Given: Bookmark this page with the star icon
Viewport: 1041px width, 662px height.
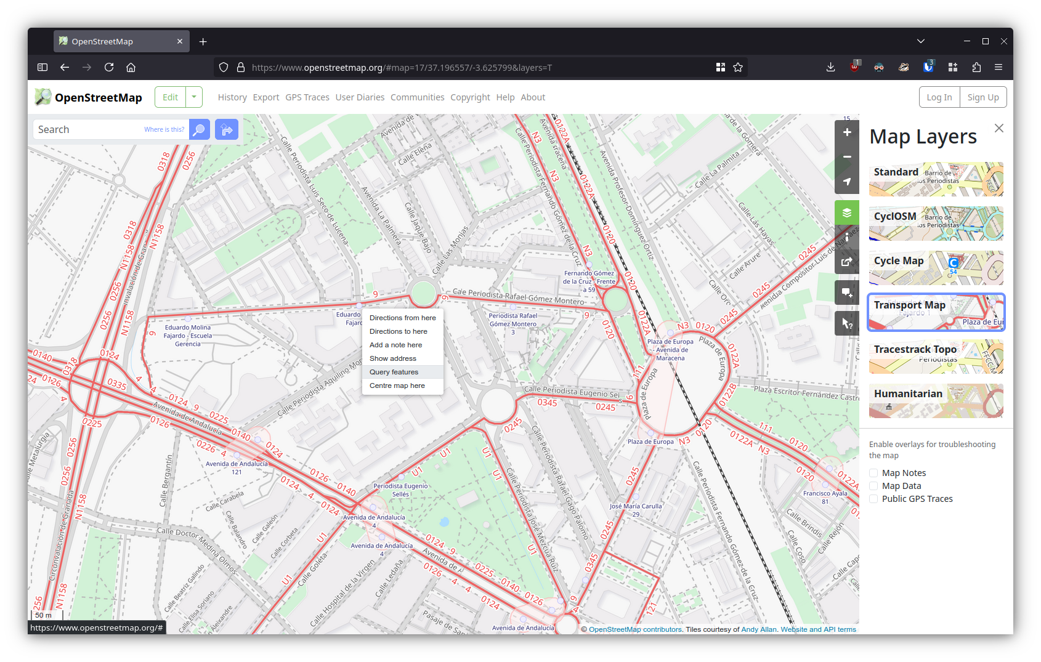Looking at the screenshot, I should pos(738,67).
